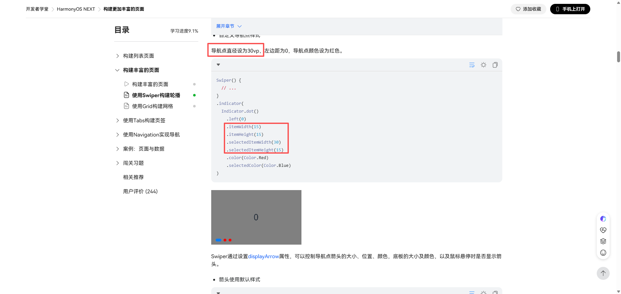Click the HarmonyOS NEXT breadcrumb

click(76, 9)
